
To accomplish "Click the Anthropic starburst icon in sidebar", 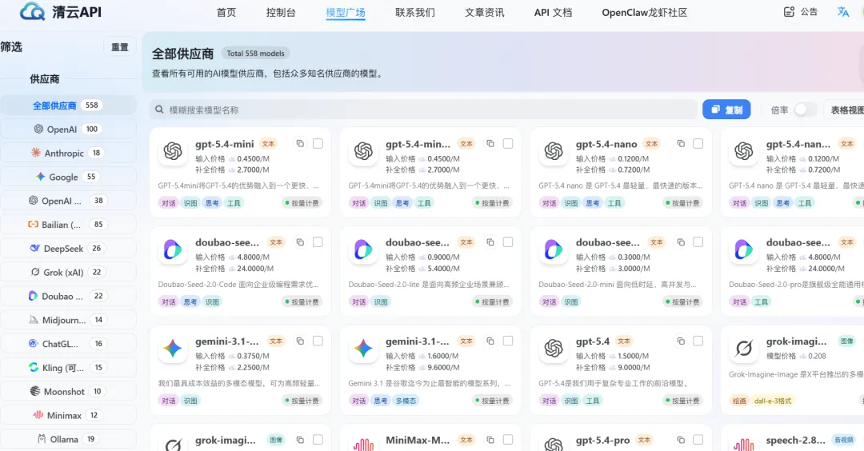I will point(36,153).
